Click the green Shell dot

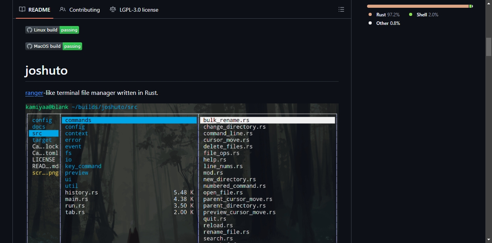[x=411, y=15]
